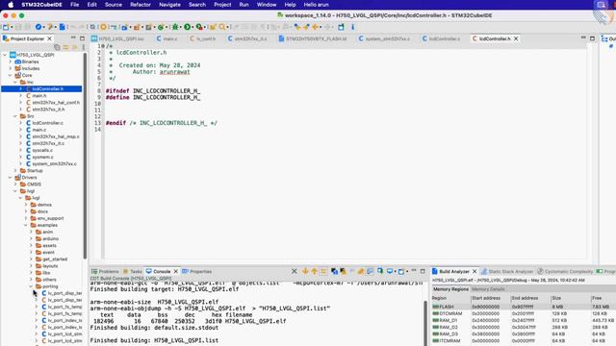The image size is (616, 346).
Task: Click the Display Selected Console icon
Action: point(390,271)
